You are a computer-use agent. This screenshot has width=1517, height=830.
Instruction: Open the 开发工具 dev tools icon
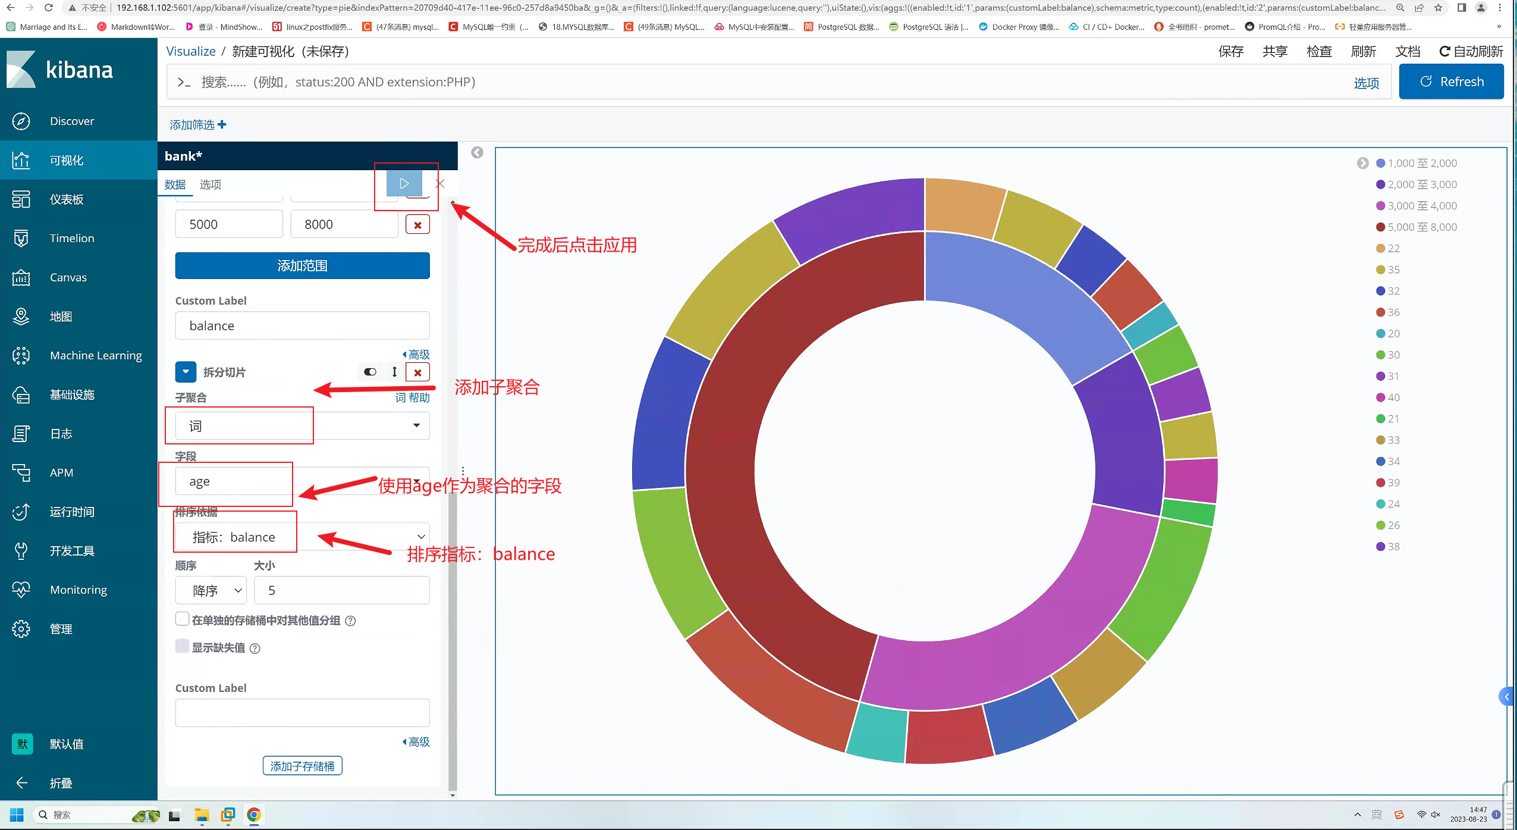tap(21, 551)
